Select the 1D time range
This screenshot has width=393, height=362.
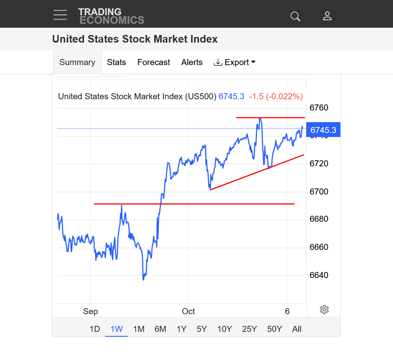(x=94, y=329)
